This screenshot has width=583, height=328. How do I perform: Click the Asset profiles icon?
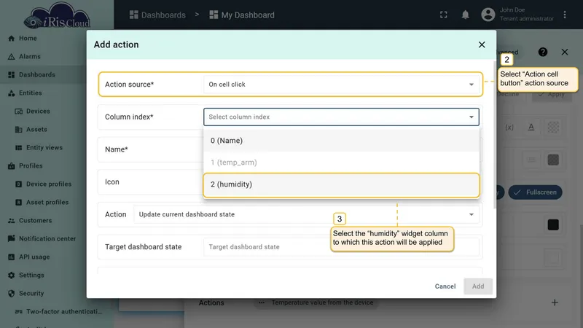pyautogui.click(x=19, y=203)
